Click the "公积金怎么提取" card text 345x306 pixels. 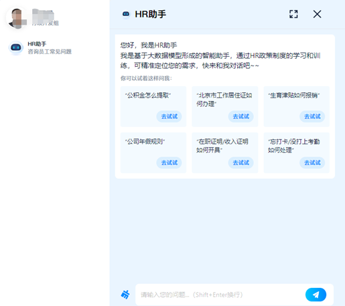point(148,96)
